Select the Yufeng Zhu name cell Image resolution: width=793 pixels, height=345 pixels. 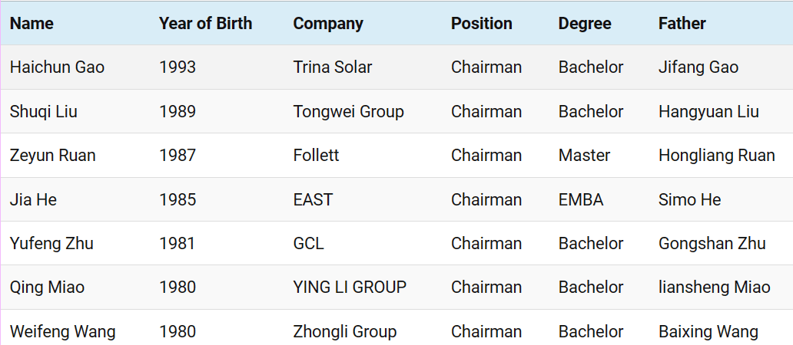[x=51, y=244]
